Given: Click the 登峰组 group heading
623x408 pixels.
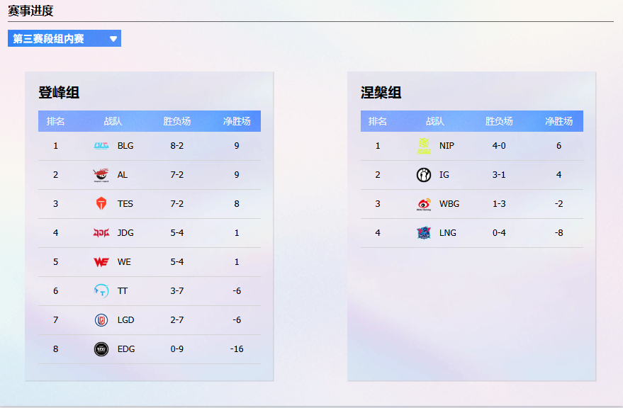Looking at the screenshot, I should click(59, 93).
